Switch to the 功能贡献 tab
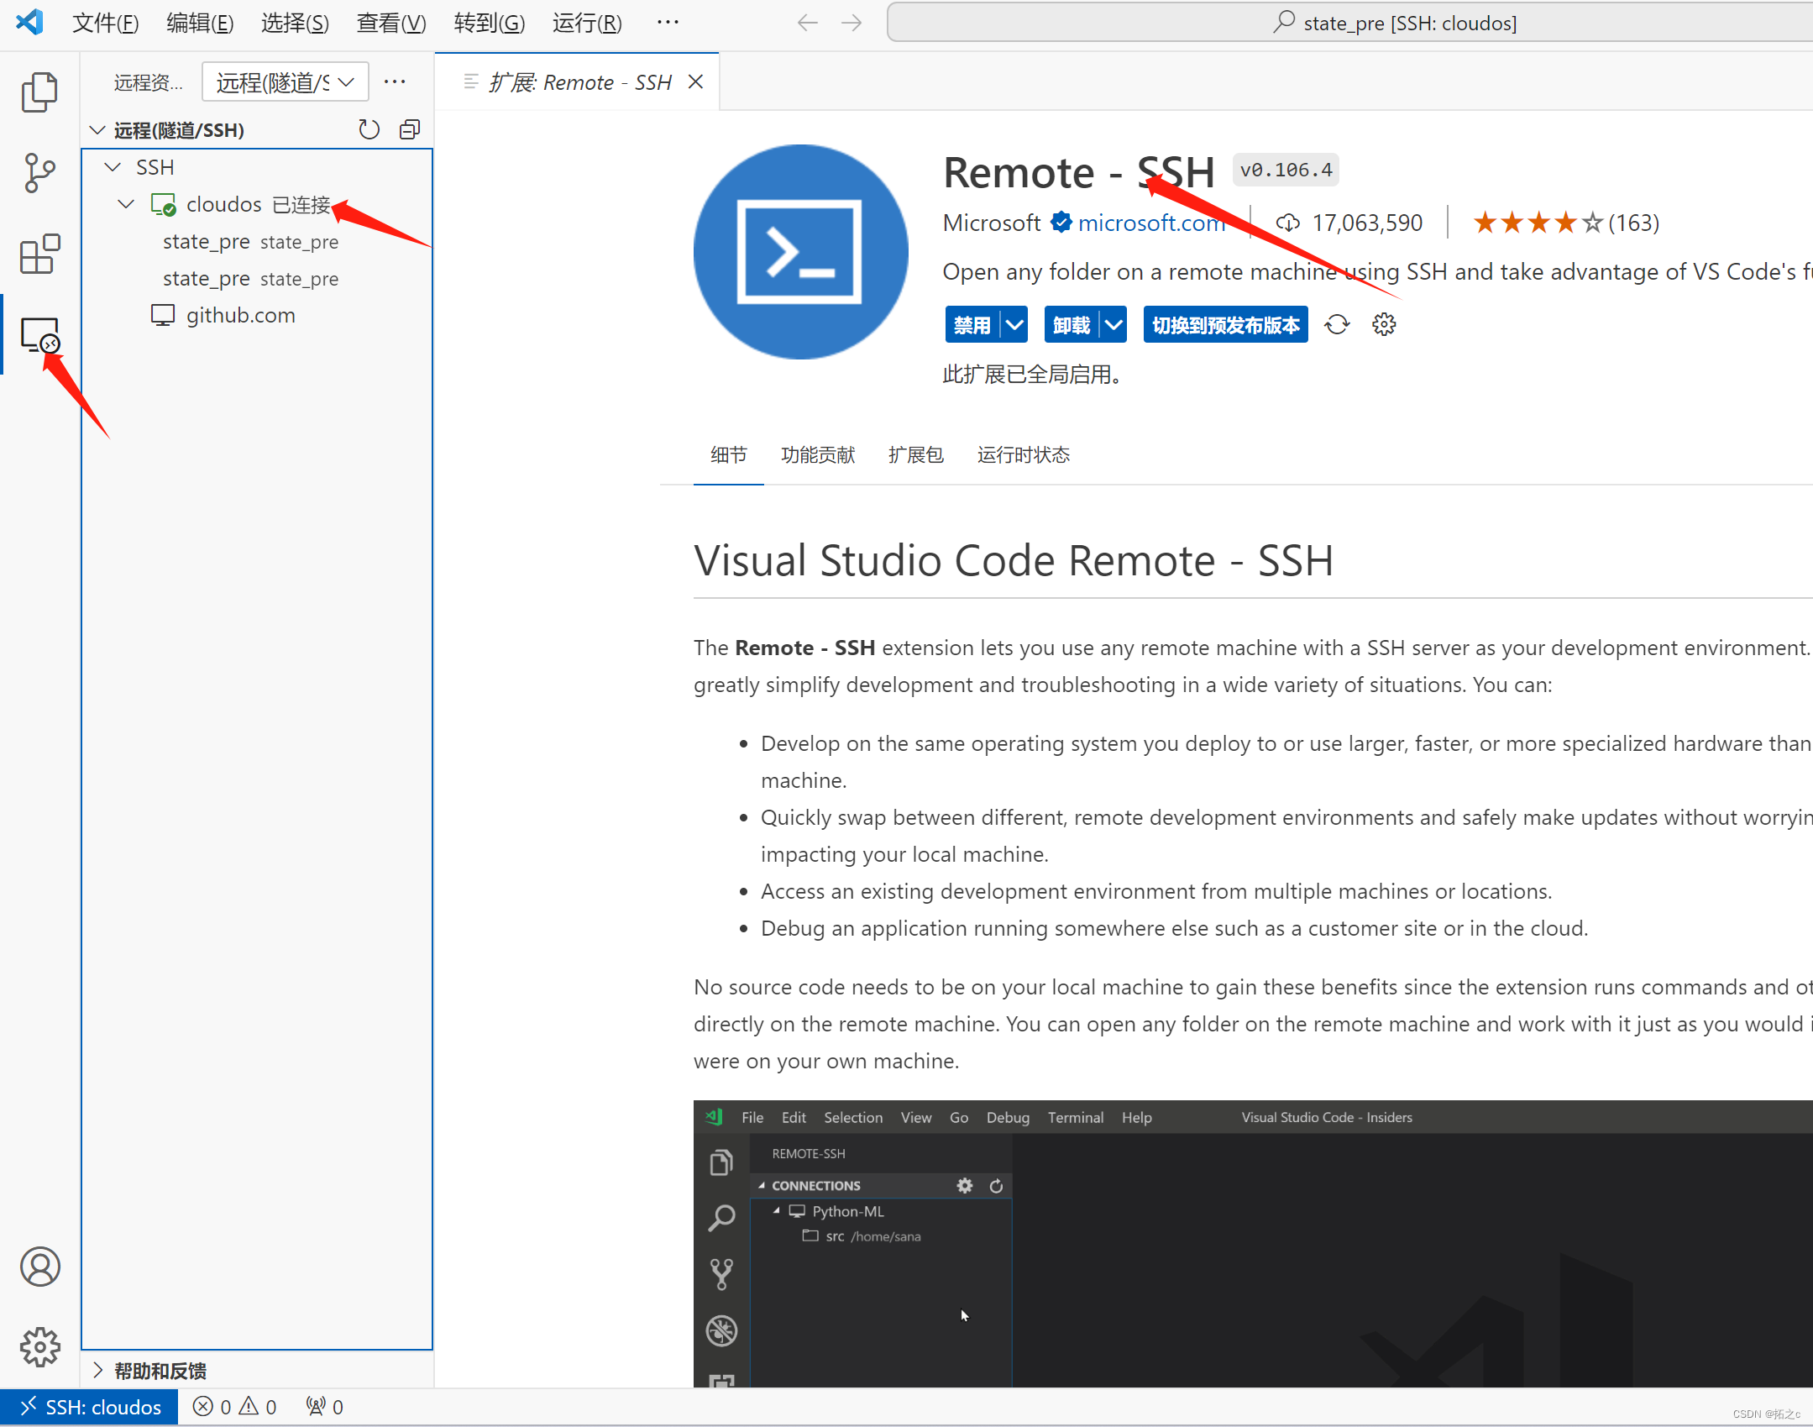 pos(818,454)
